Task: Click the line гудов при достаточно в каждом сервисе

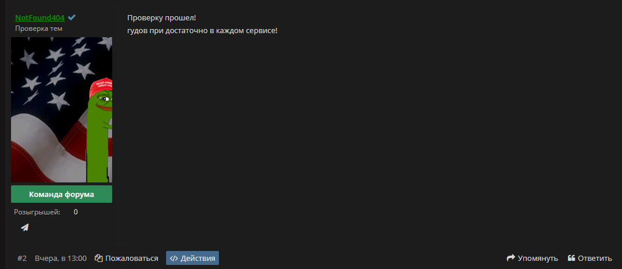Action: 202,31
